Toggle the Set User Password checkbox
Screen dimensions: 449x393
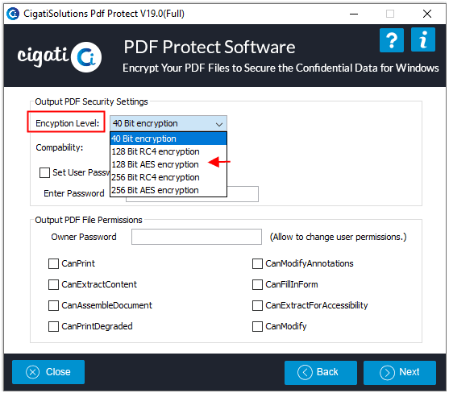tap(44, 173)
